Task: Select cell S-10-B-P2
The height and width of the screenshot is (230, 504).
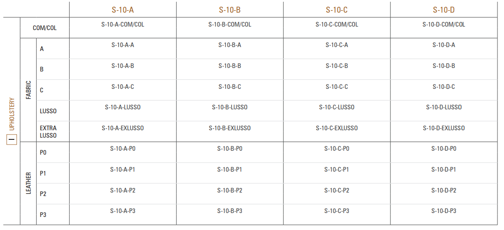Action: [x=229, y=190]
